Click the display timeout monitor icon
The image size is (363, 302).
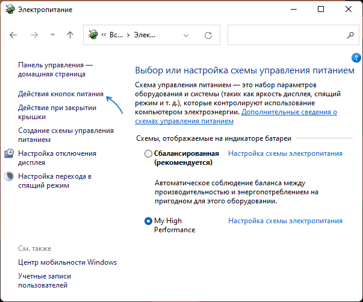tap(9, 153)
